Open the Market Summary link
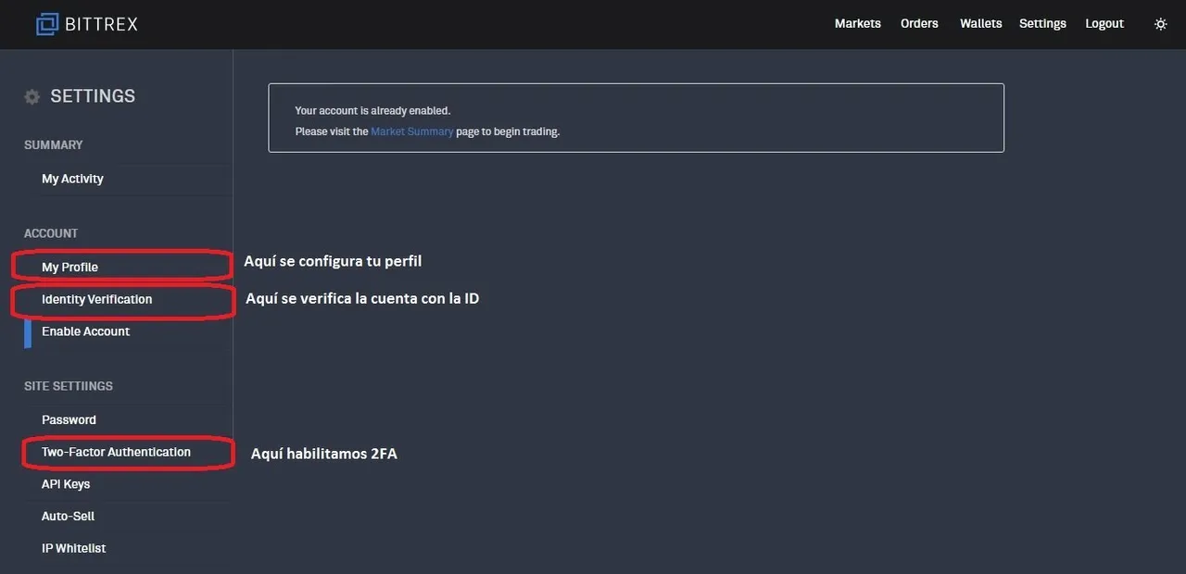This screenshot has height=574, width=1186. pyautogui.click(x=412, y=131)
